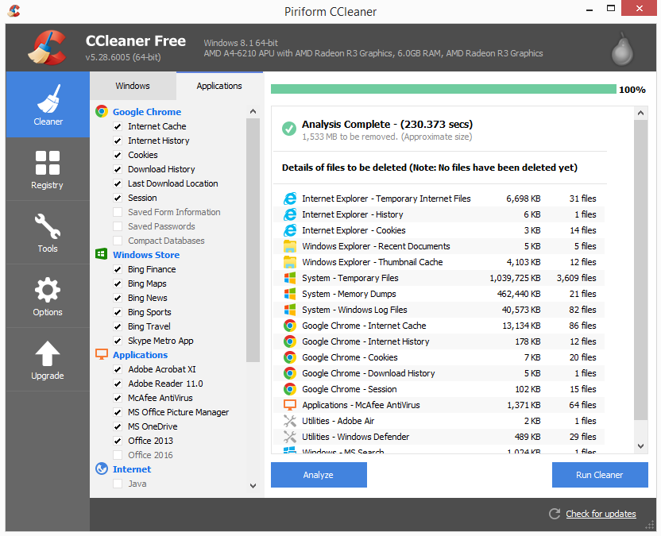Click the Applications group heading

[140, 355]
